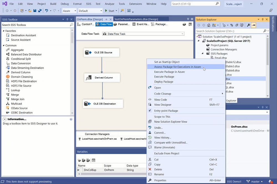Select the OLE DB Destination component
277x184 pixels.
click(x=103, y=104)
